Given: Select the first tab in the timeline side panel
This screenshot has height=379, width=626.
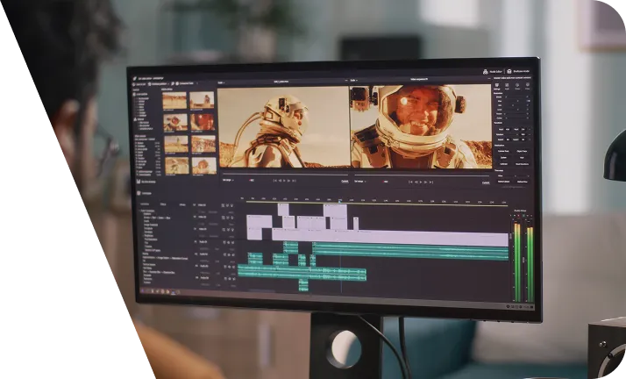Looking at the screenshot, I should pyautogui.click(x=145, y=204).
